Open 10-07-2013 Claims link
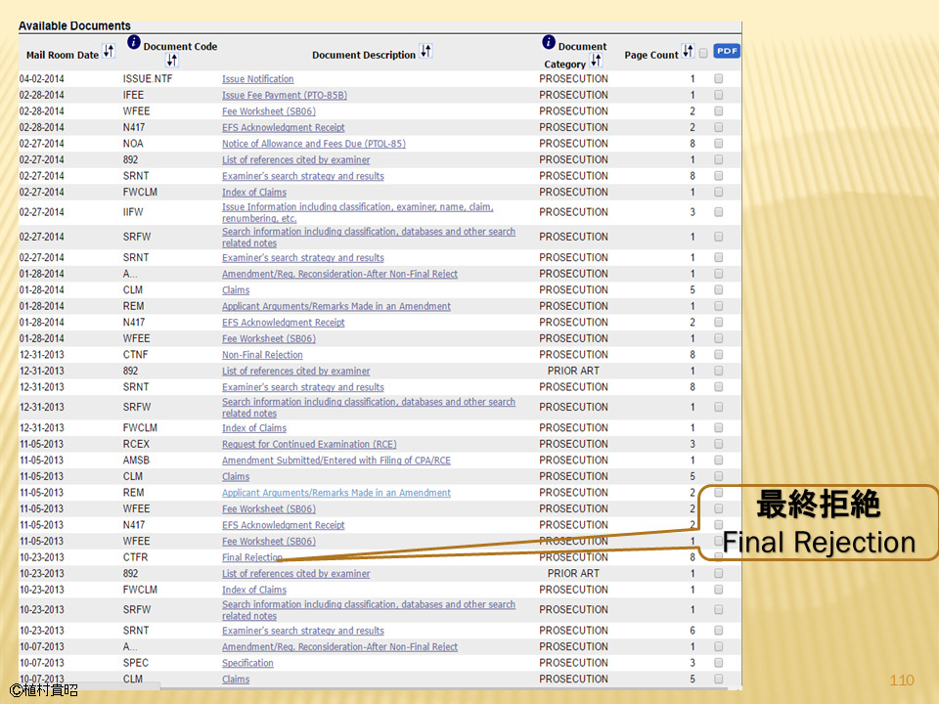Image resolution: width=939 pixels, height=704 pixels. (236, 680)
